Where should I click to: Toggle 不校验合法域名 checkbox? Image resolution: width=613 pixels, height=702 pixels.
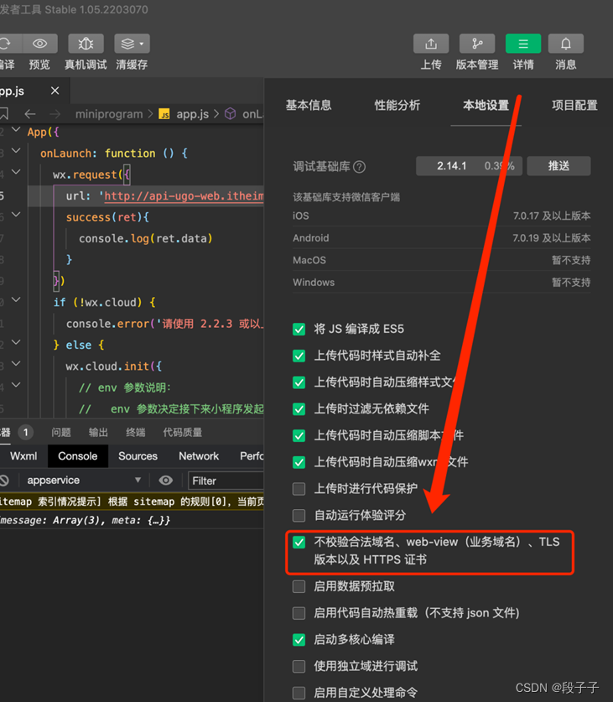click(x=299, y=542)
